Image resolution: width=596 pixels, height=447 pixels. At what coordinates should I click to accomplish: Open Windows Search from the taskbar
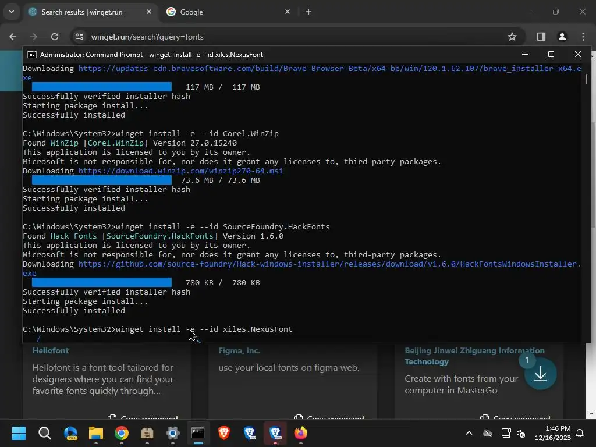click(x=44, y=433)
